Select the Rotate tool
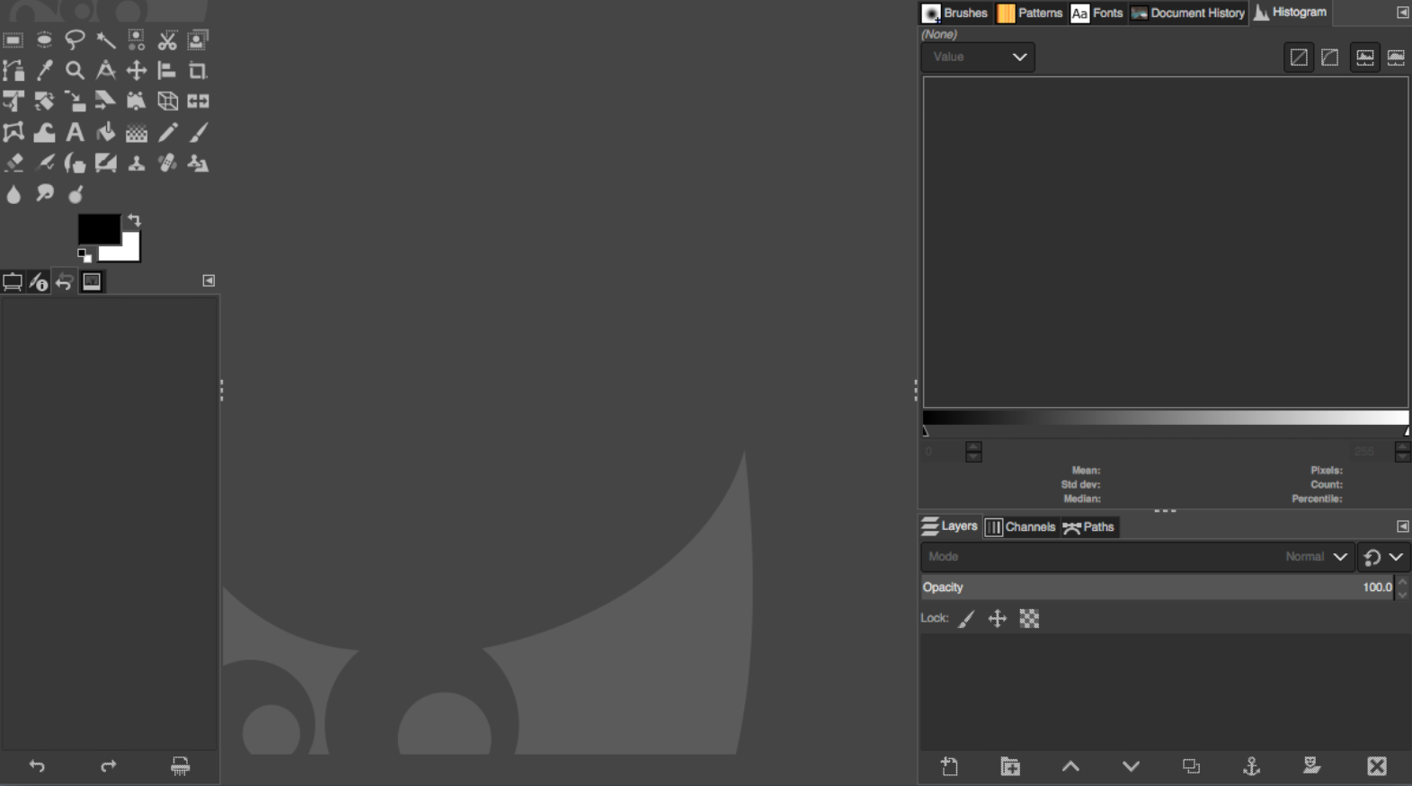Viewport: 1412px width, 786px height. point(44,102)
